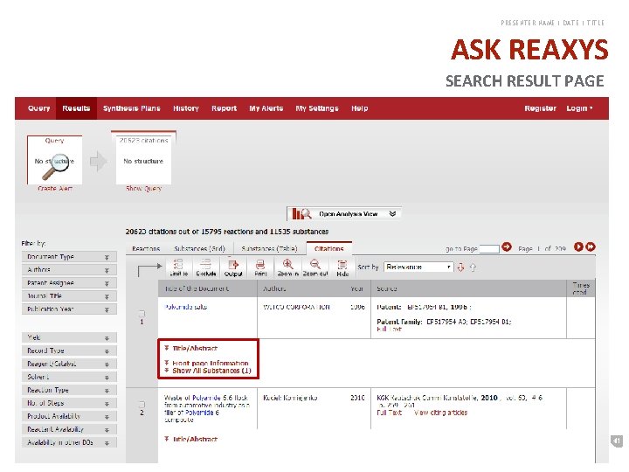Click the Create Alert link
Screen dimensions: 629x472
[x=55, y=188]
